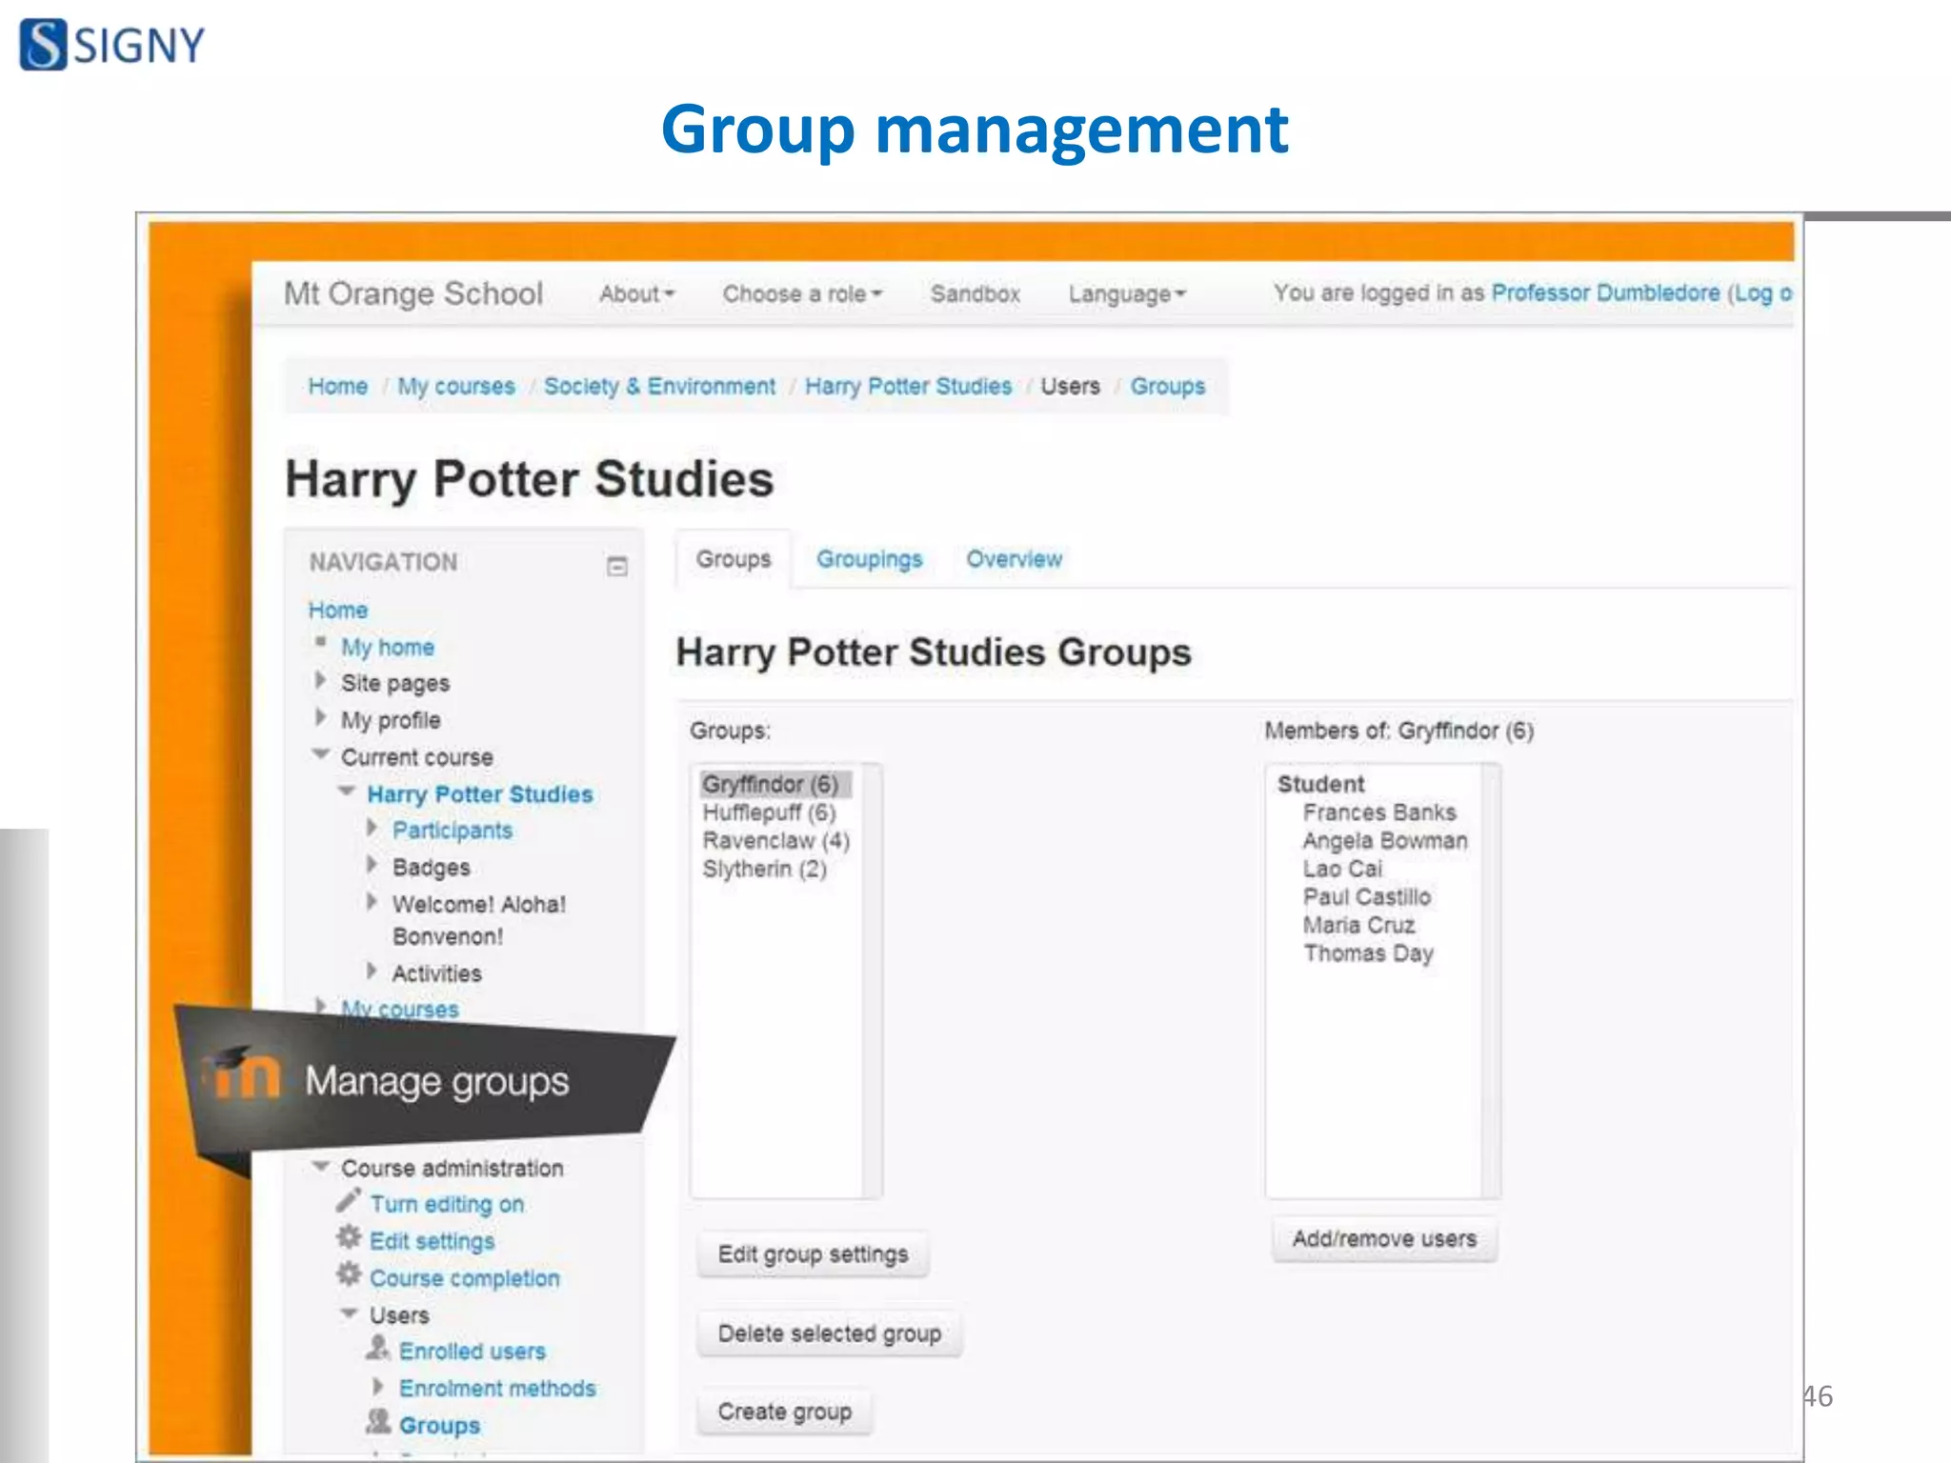The height and width of the screenshot is (1463, 1951).
Task: Click the pencil icon beside Turn editing on
Action: tap(348, 1201)
